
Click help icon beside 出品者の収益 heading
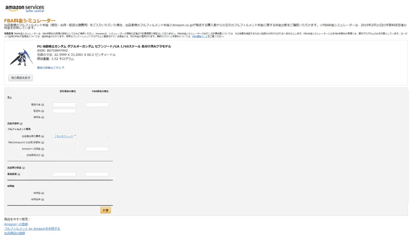click(x=23, y=168)
